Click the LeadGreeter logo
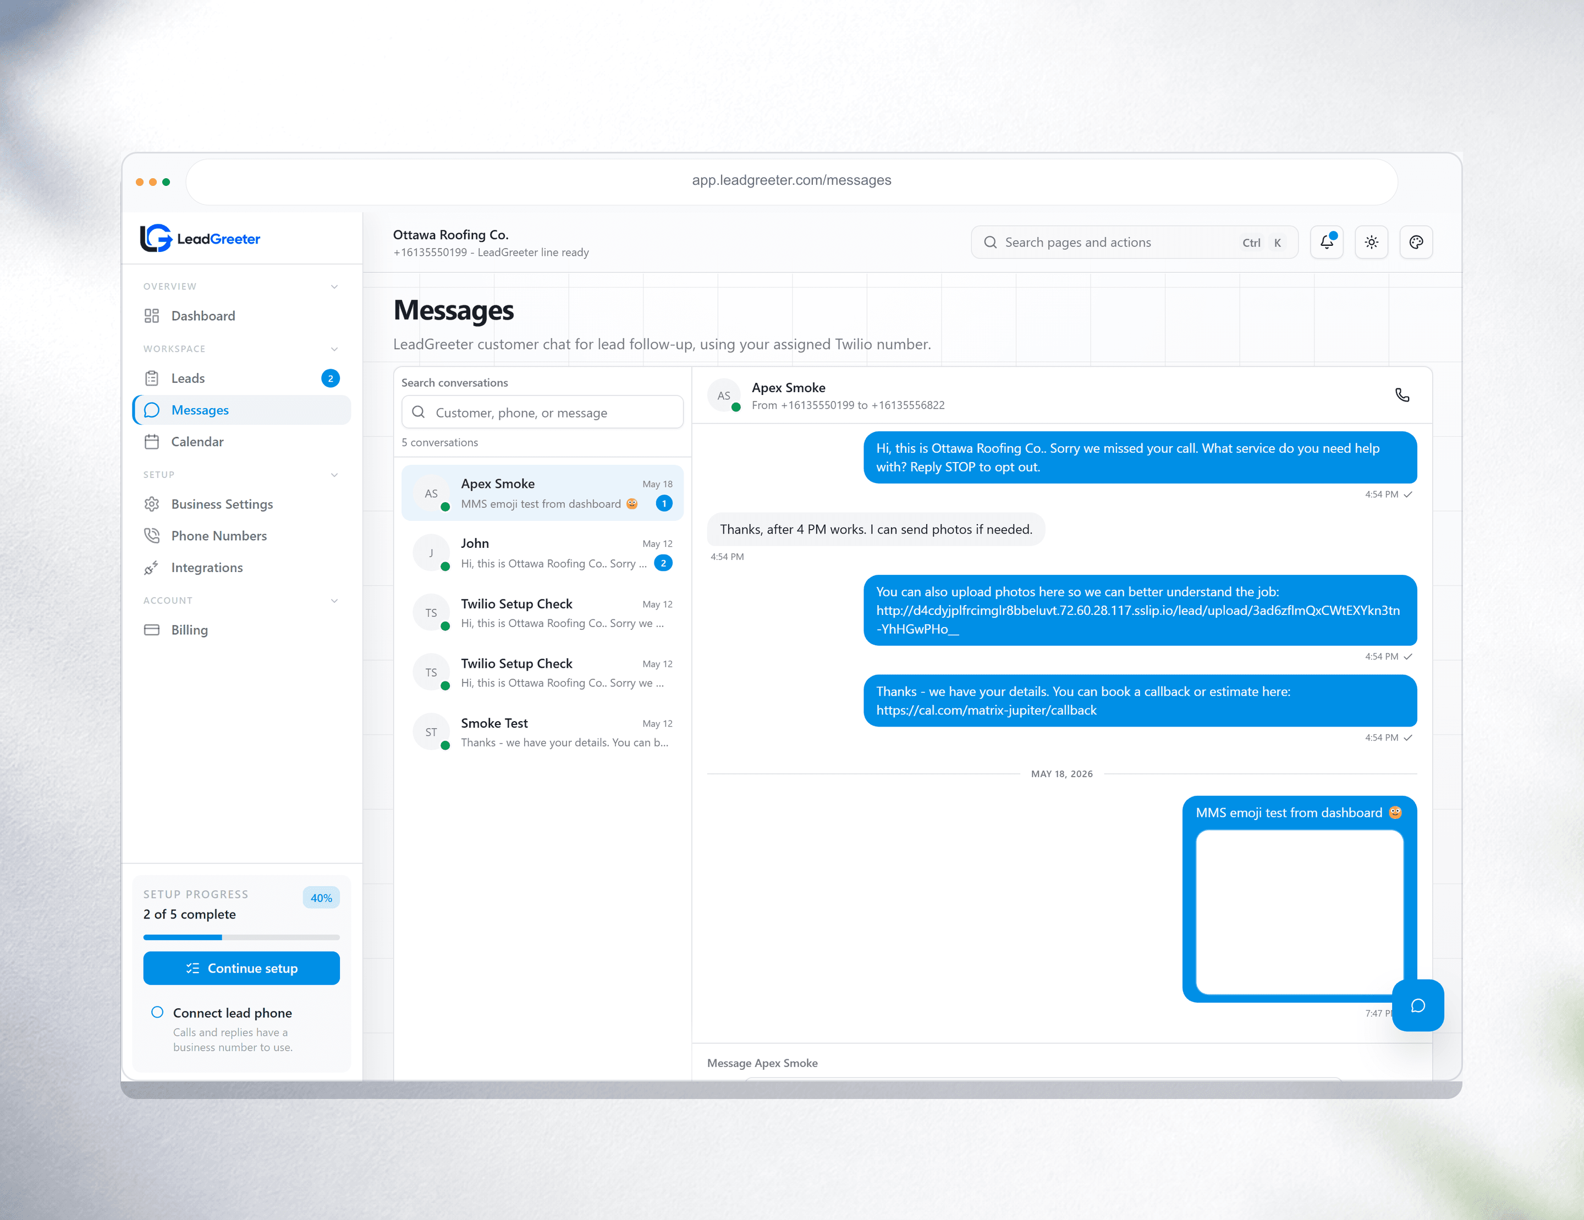The width and height of the screenshot is (1584, 1220). point(200,238)
